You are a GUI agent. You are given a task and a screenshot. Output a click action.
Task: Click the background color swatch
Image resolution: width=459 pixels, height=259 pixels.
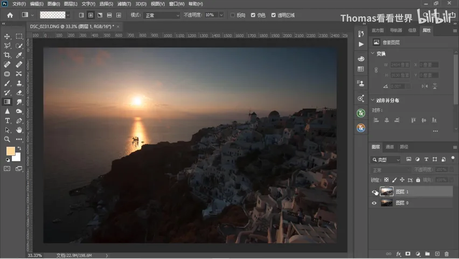coord(17,158)
